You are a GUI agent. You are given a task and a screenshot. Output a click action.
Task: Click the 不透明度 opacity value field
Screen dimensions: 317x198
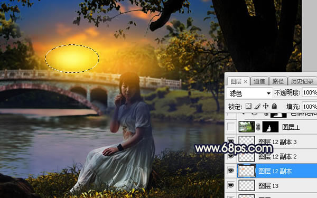(x=309, y=92)
